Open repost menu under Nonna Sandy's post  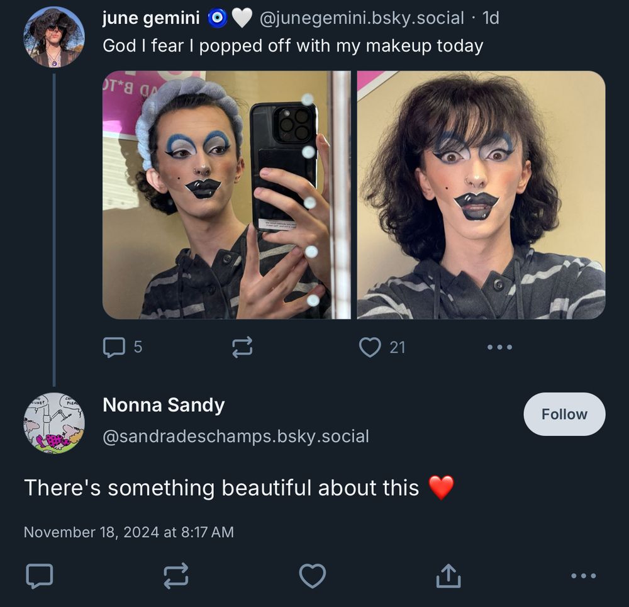175,575
